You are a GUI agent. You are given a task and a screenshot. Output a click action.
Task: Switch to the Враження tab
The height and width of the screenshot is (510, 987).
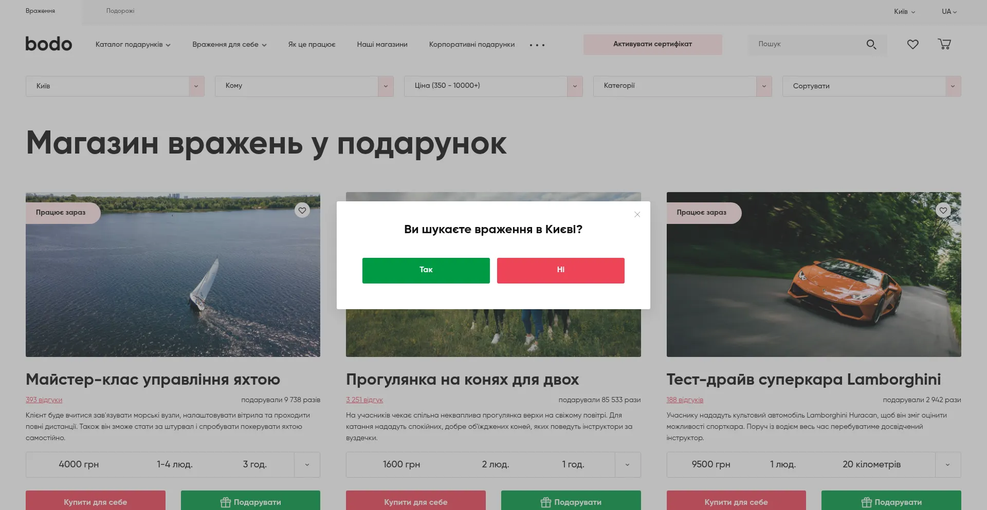tap(41, 11)
